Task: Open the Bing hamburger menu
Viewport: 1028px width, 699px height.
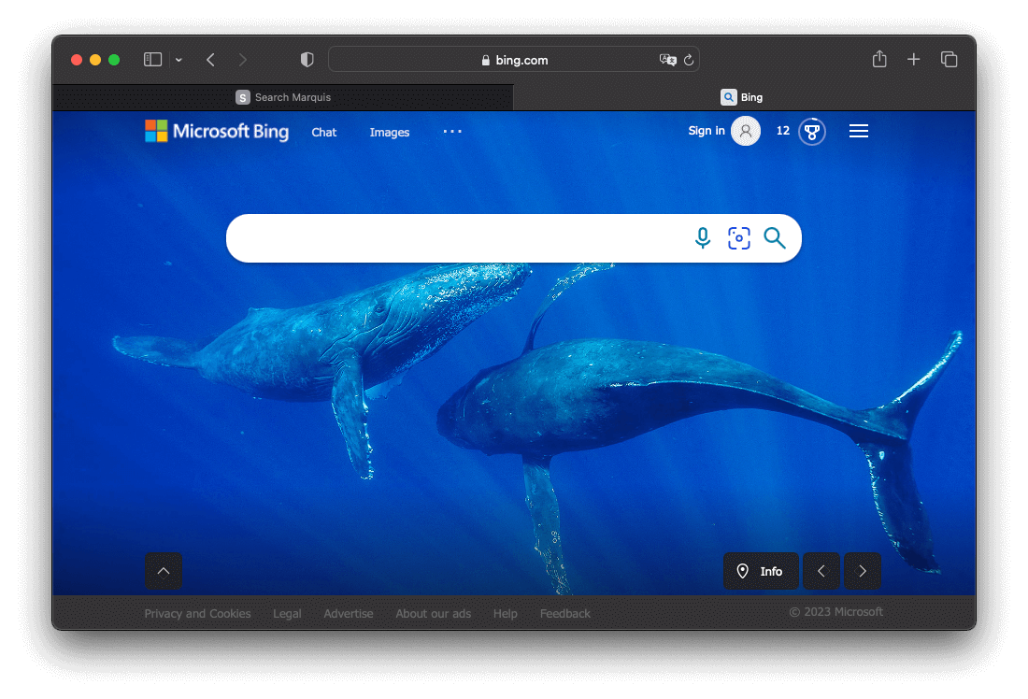Action: [858, 131]
